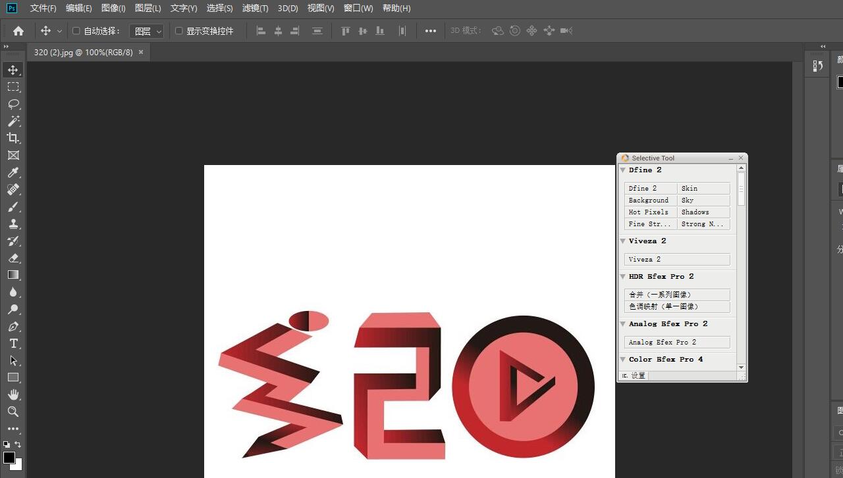Toggle the 显示变换控件 checkbox
Viewport: 843px width, 478px height.
[178, 31]
